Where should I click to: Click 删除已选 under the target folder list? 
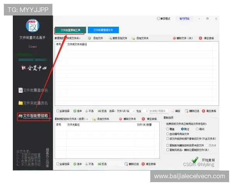[132, 164]
